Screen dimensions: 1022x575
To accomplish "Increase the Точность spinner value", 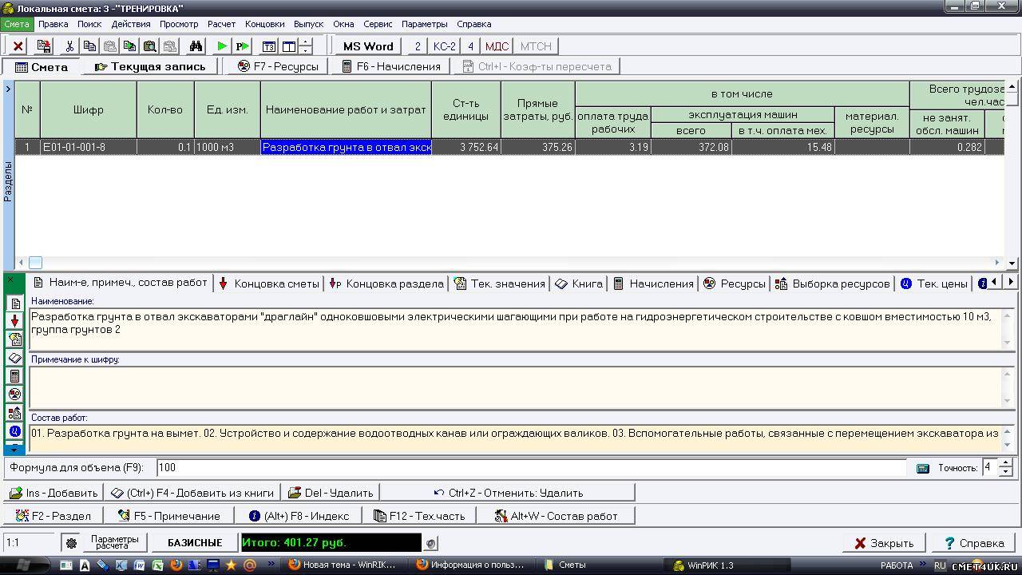I will (x=1005, y=463).
